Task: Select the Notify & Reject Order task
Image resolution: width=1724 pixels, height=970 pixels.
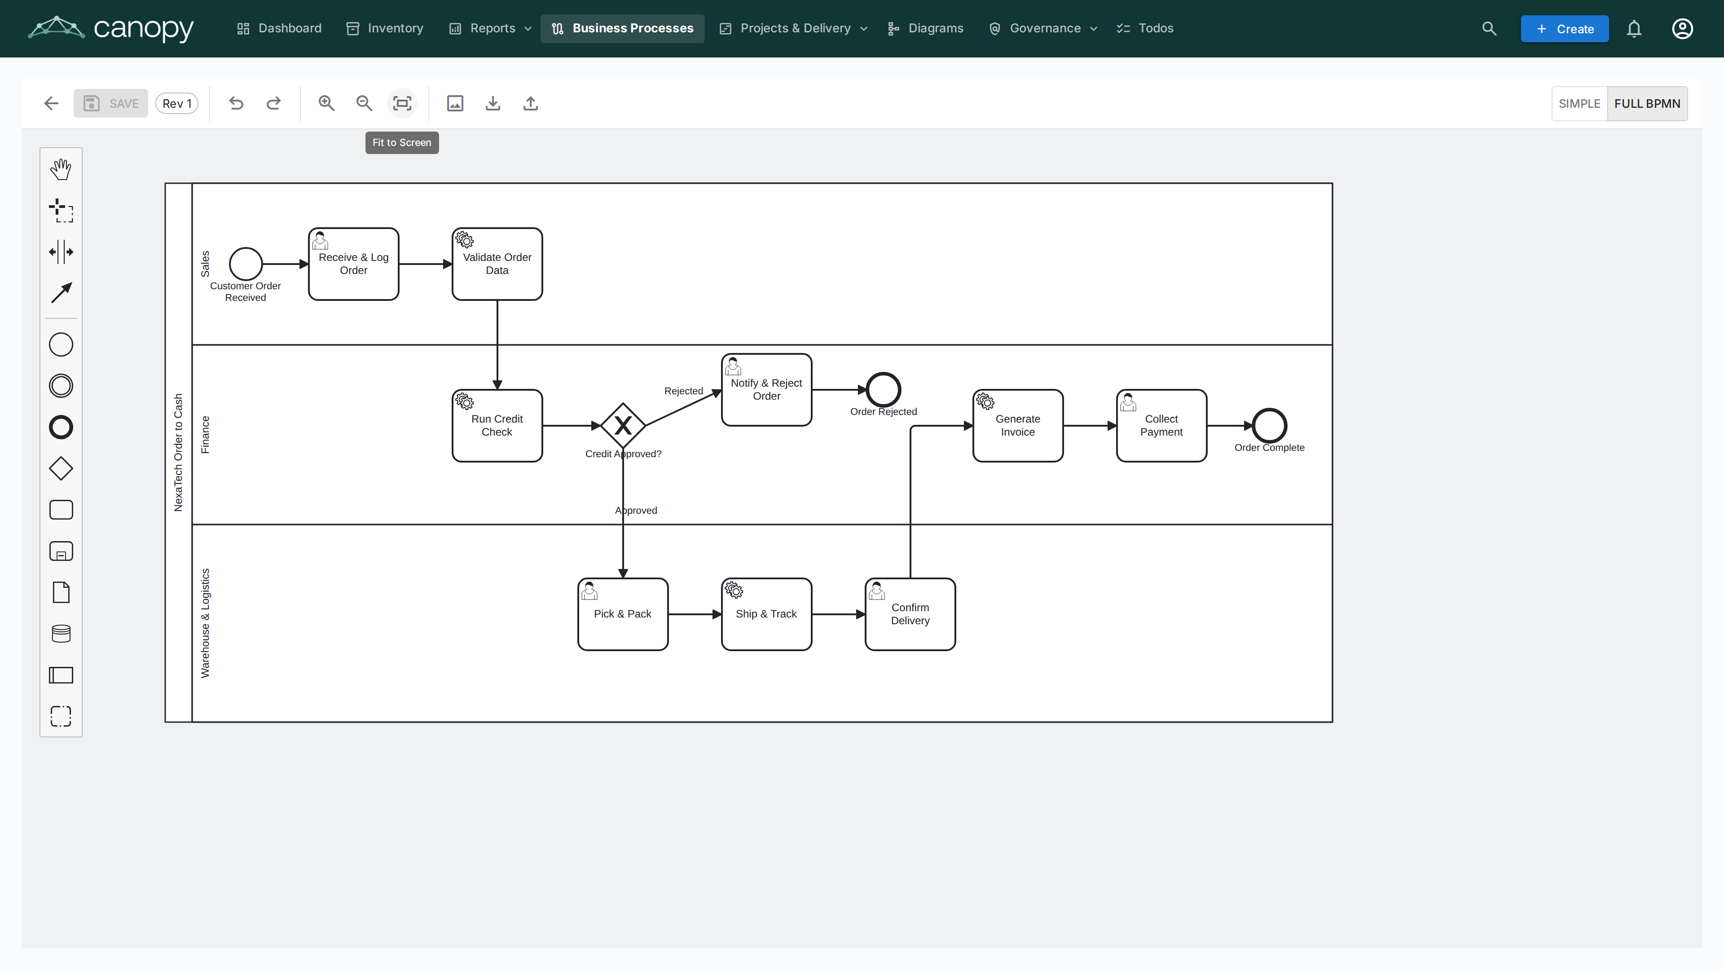Action: click(x=767, y=390)
